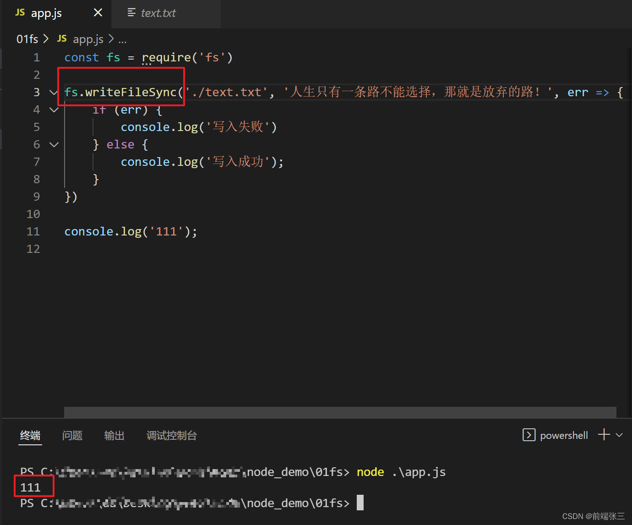Click the 'err' parameter on line 3
Viewport: 632px width, 525px height.
point(578,93)
